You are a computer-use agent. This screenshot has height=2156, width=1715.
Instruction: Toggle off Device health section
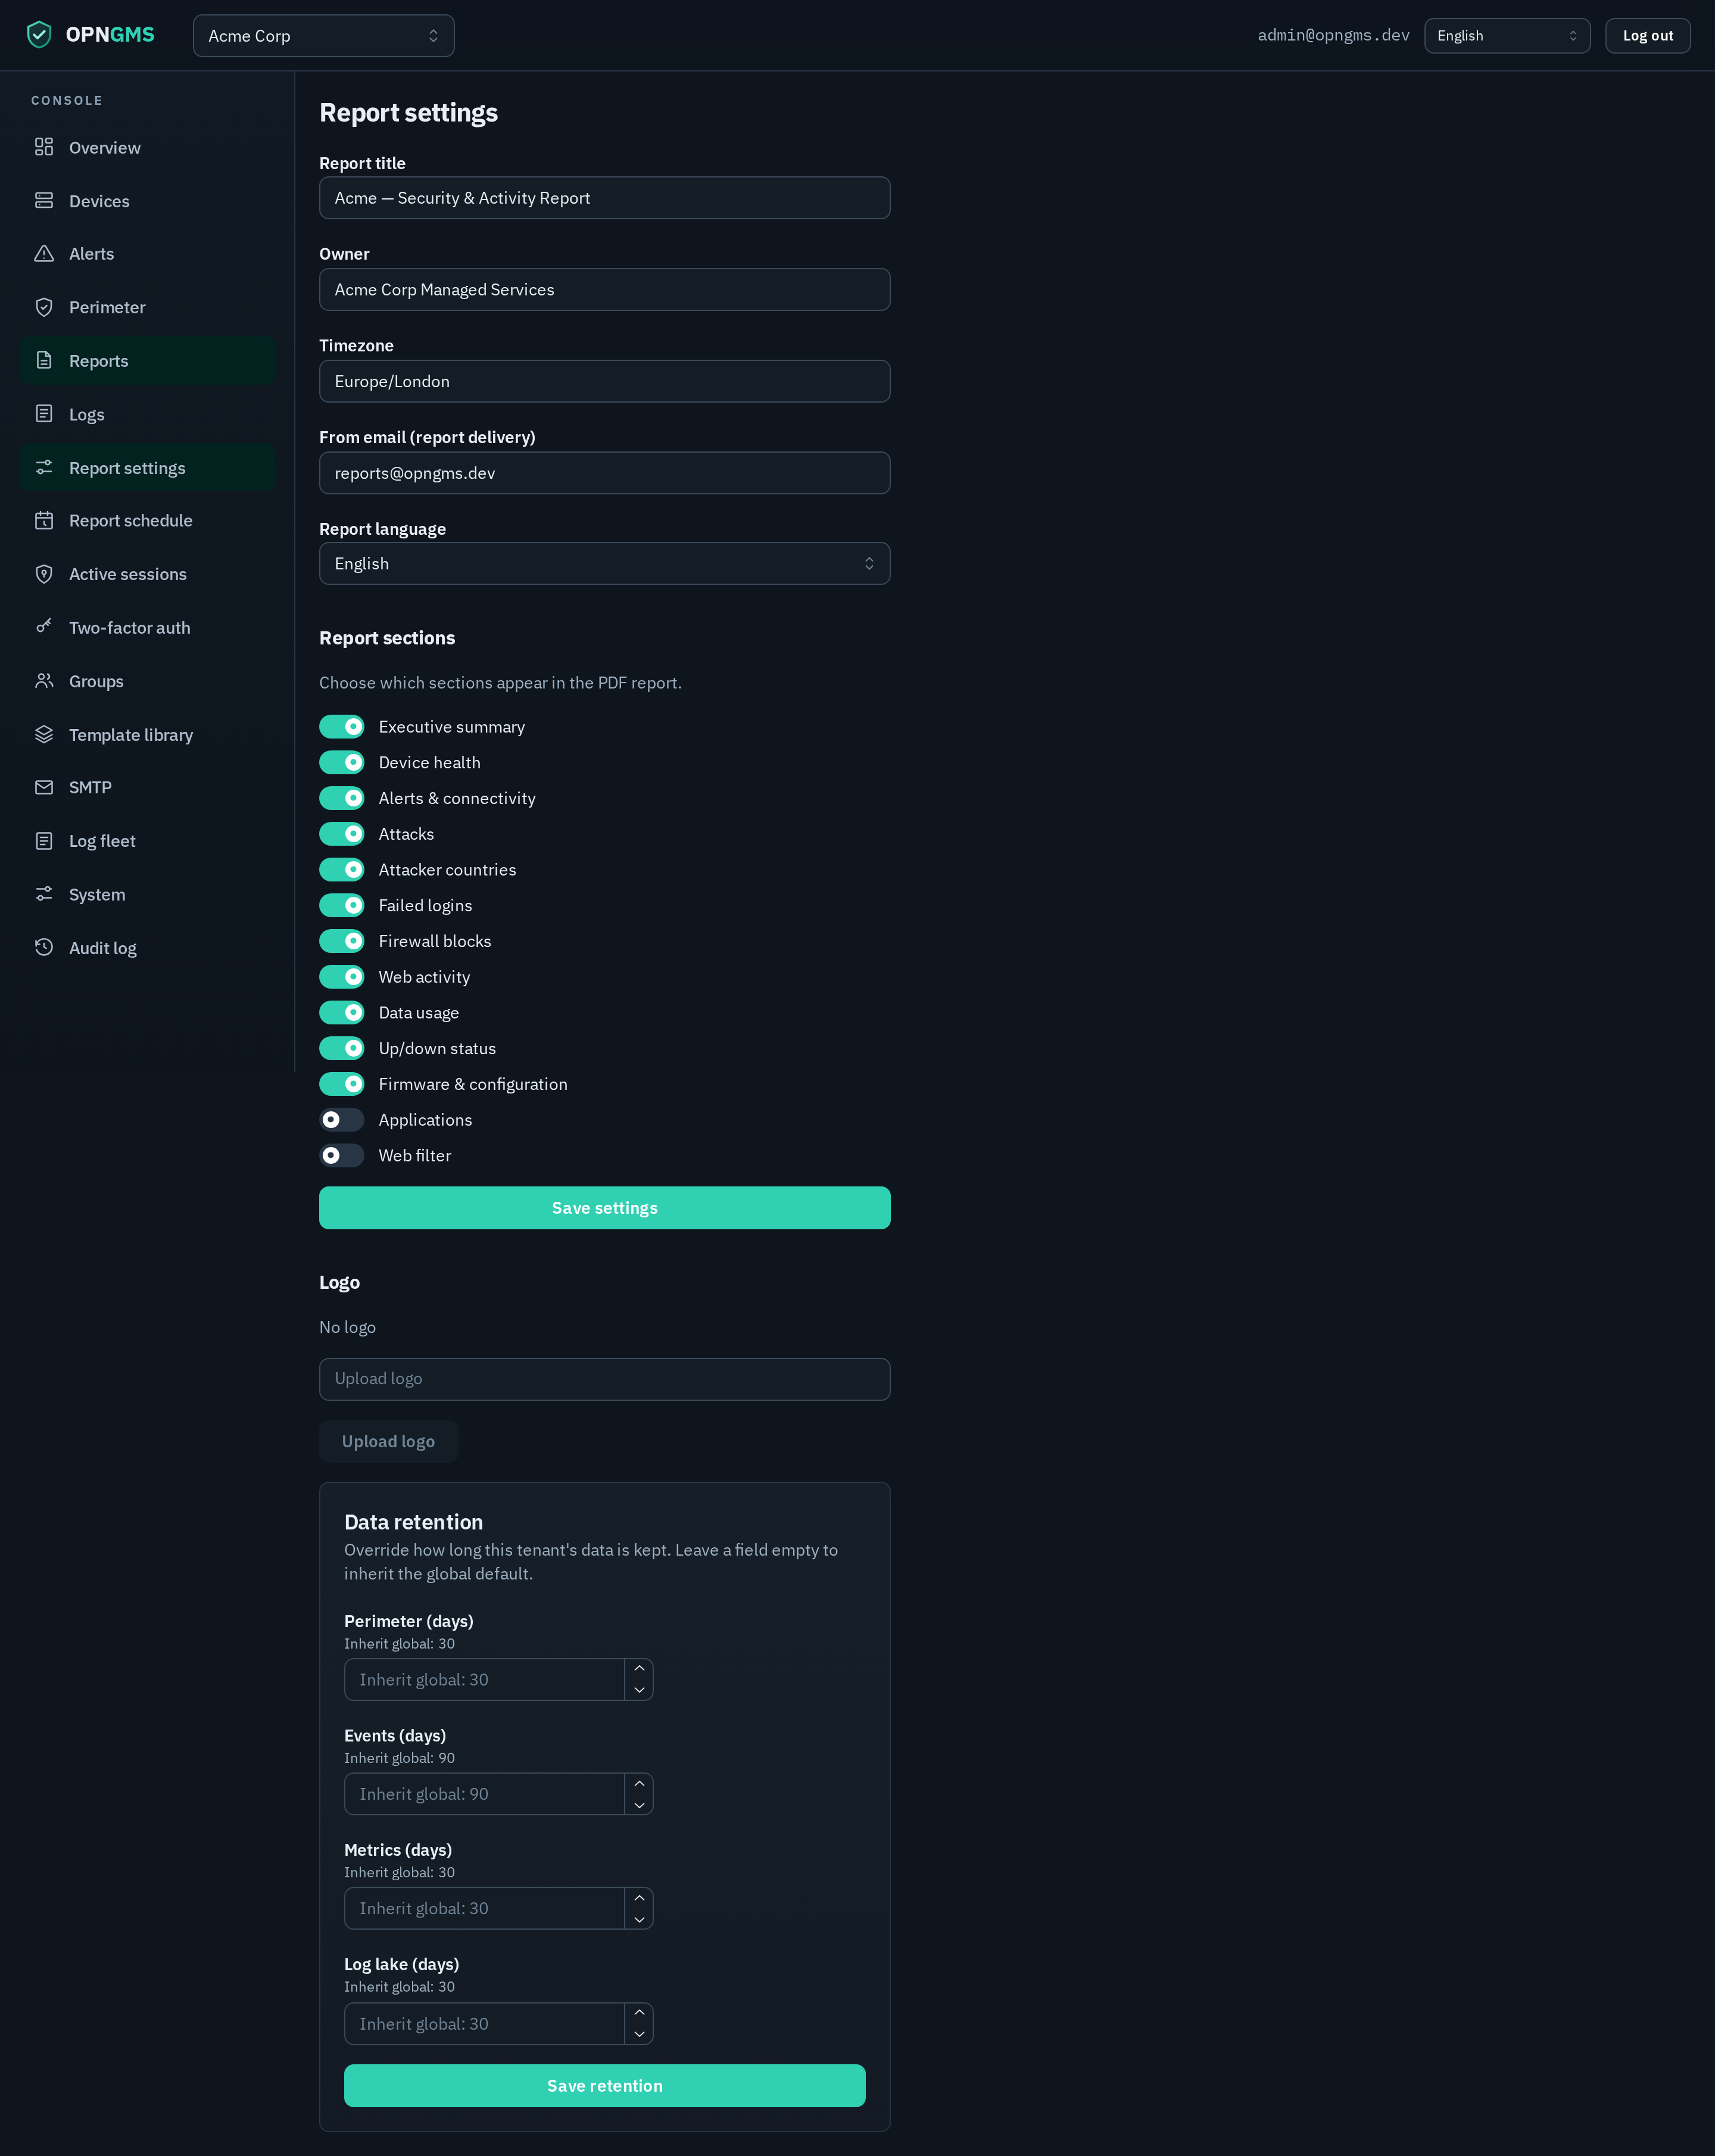(x=341, y=763)
